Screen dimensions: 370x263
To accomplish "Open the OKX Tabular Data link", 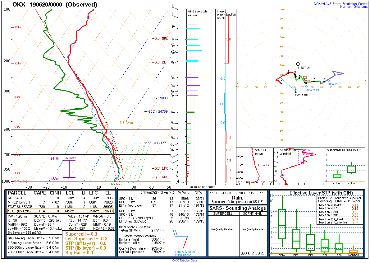I will (x=185, y=261).
